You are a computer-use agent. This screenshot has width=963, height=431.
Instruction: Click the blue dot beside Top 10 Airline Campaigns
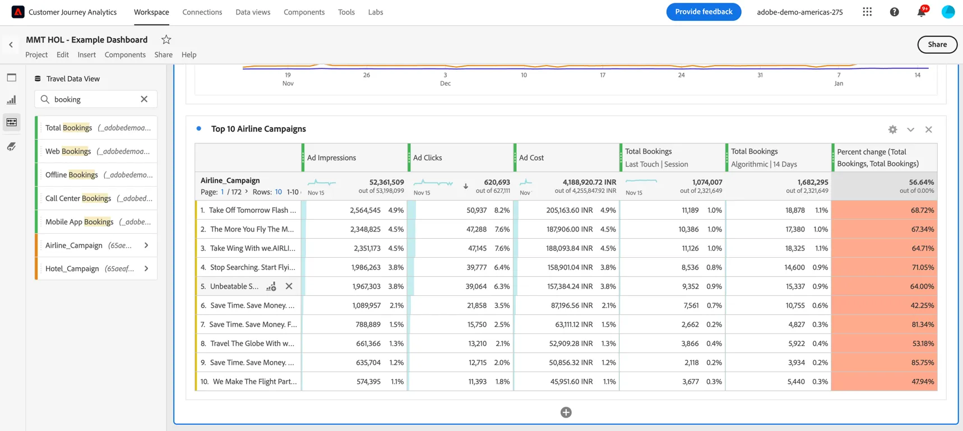tap(199, 128)
